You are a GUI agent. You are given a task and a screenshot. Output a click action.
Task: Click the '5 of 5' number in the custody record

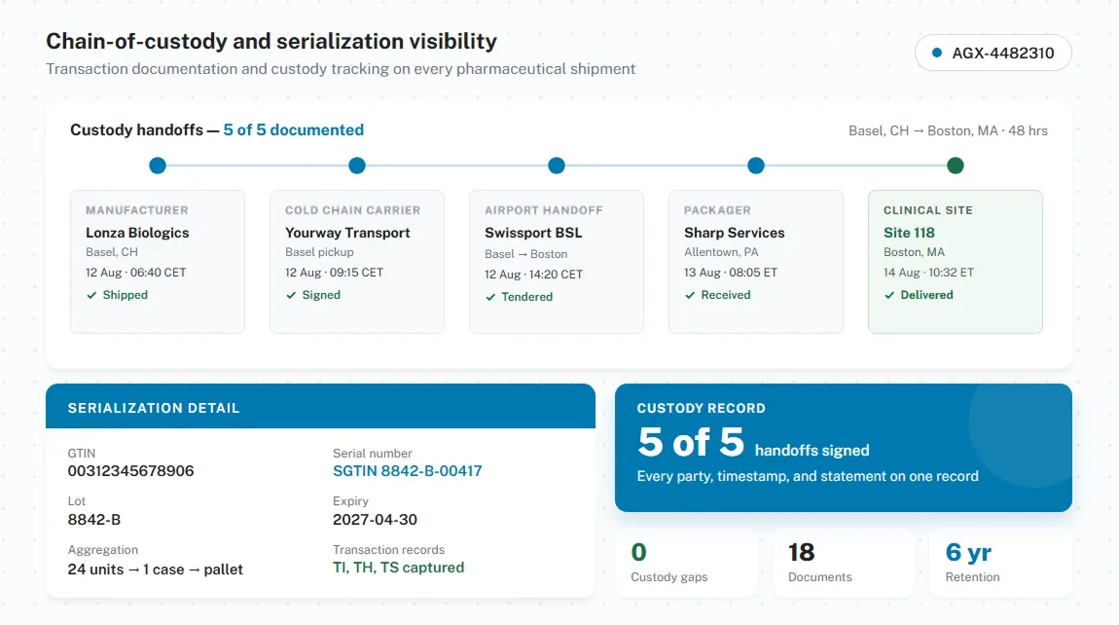coord(690,442)
